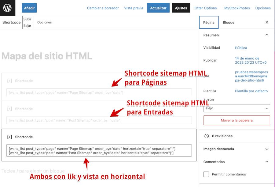
Task: Click the Permitir comentarios label text
Action: click(x=229, y=174)
